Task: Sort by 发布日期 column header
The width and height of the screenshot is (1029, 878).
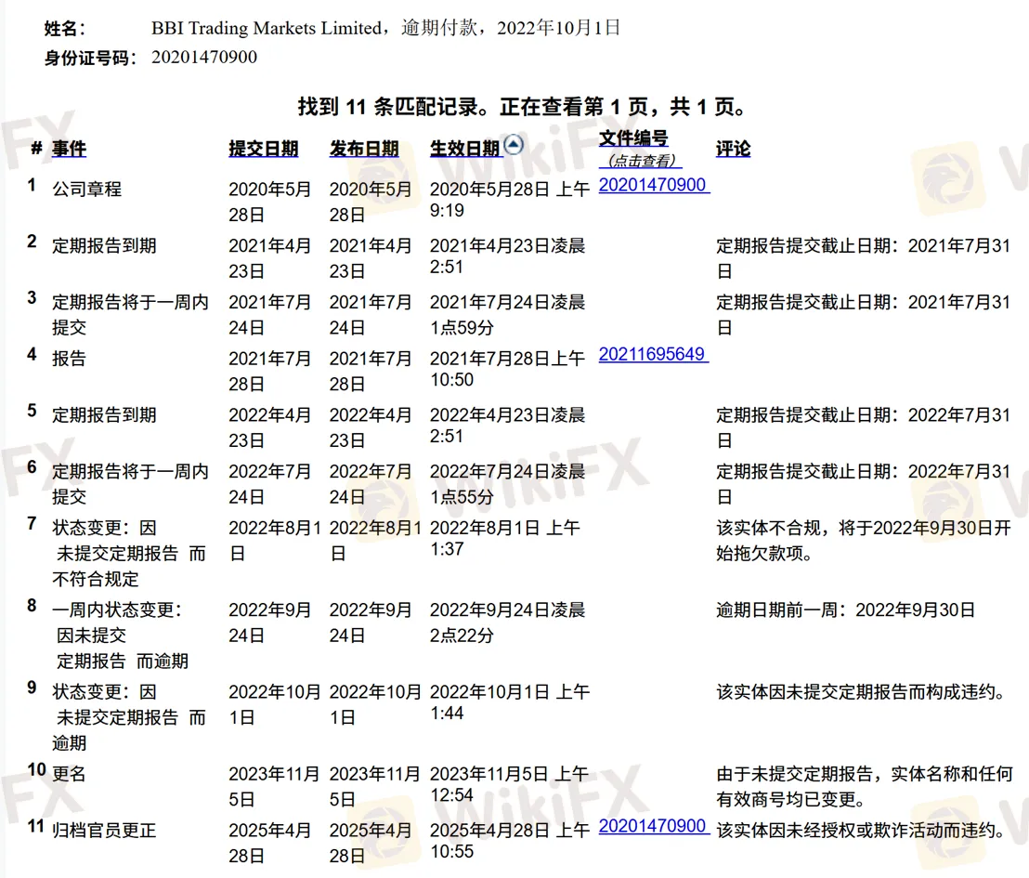Action: [364, 149]
